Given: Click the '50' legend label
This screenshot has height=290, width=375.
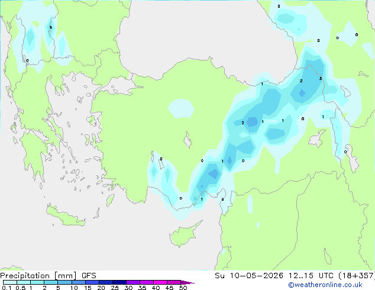Looking at the screenshot, I should coord(183,288).
